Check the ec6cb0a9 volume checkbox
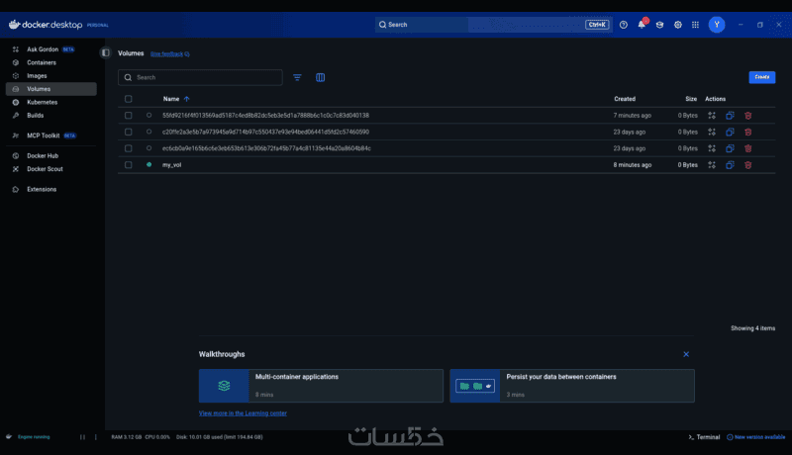The width and height of the screenshot is (792, 455). click(129, 148)
